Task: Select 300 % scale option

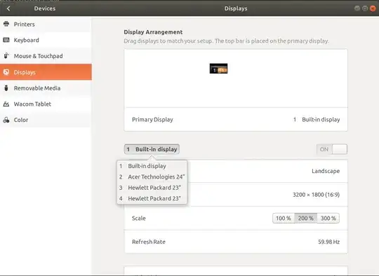Action: pos(328,218)
